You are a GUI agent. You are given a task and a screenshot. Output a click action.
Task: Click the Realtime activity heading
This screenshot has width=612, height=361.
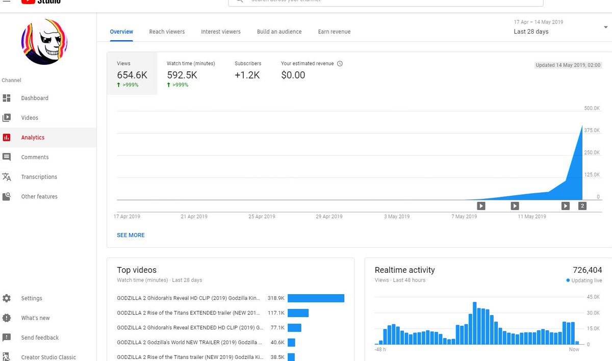click(x=405, y=270)
